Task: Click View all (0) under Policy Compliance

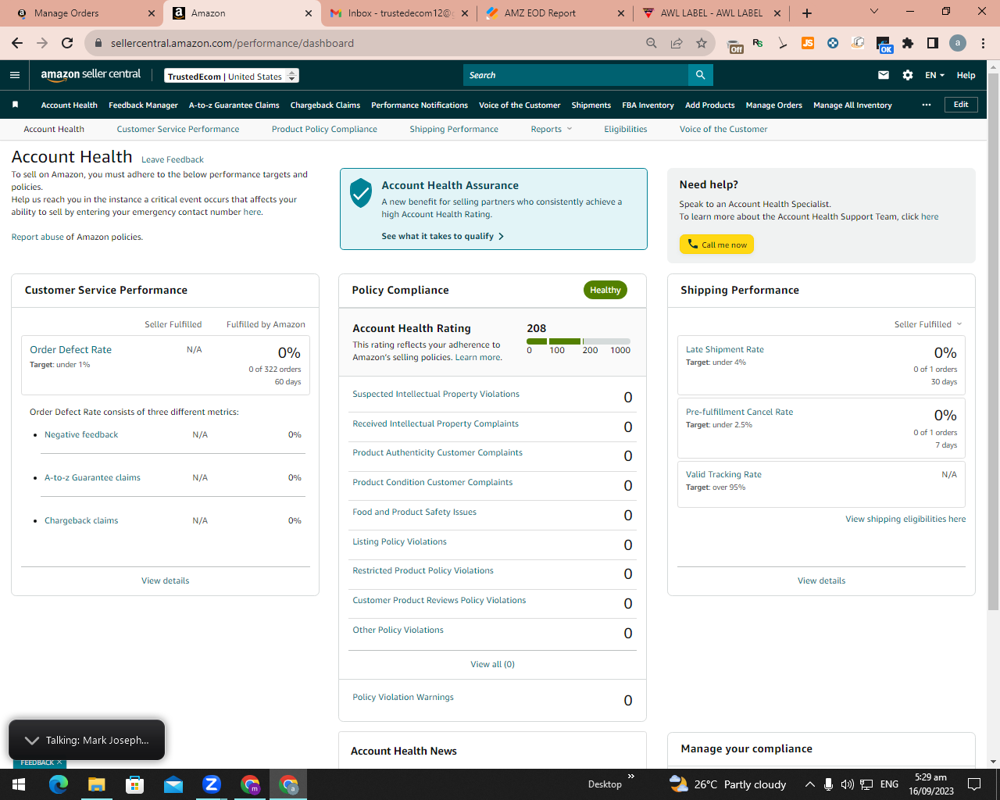Action: (492, 664)
